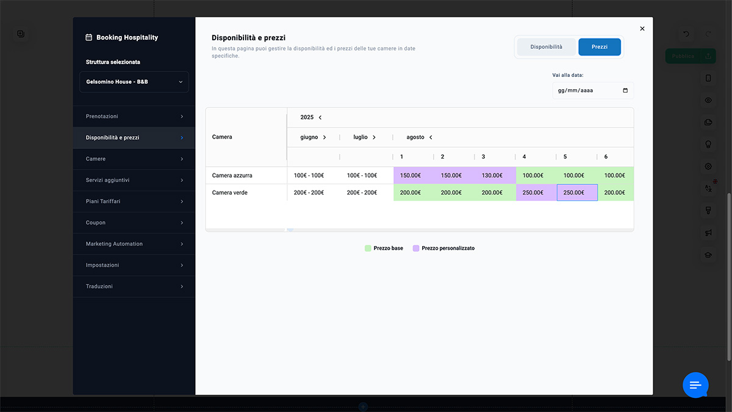This screenshot has width=732, height=412.
Task: Select Disponibilità e prezzi in the sidebar
Action: click(134, 138)
